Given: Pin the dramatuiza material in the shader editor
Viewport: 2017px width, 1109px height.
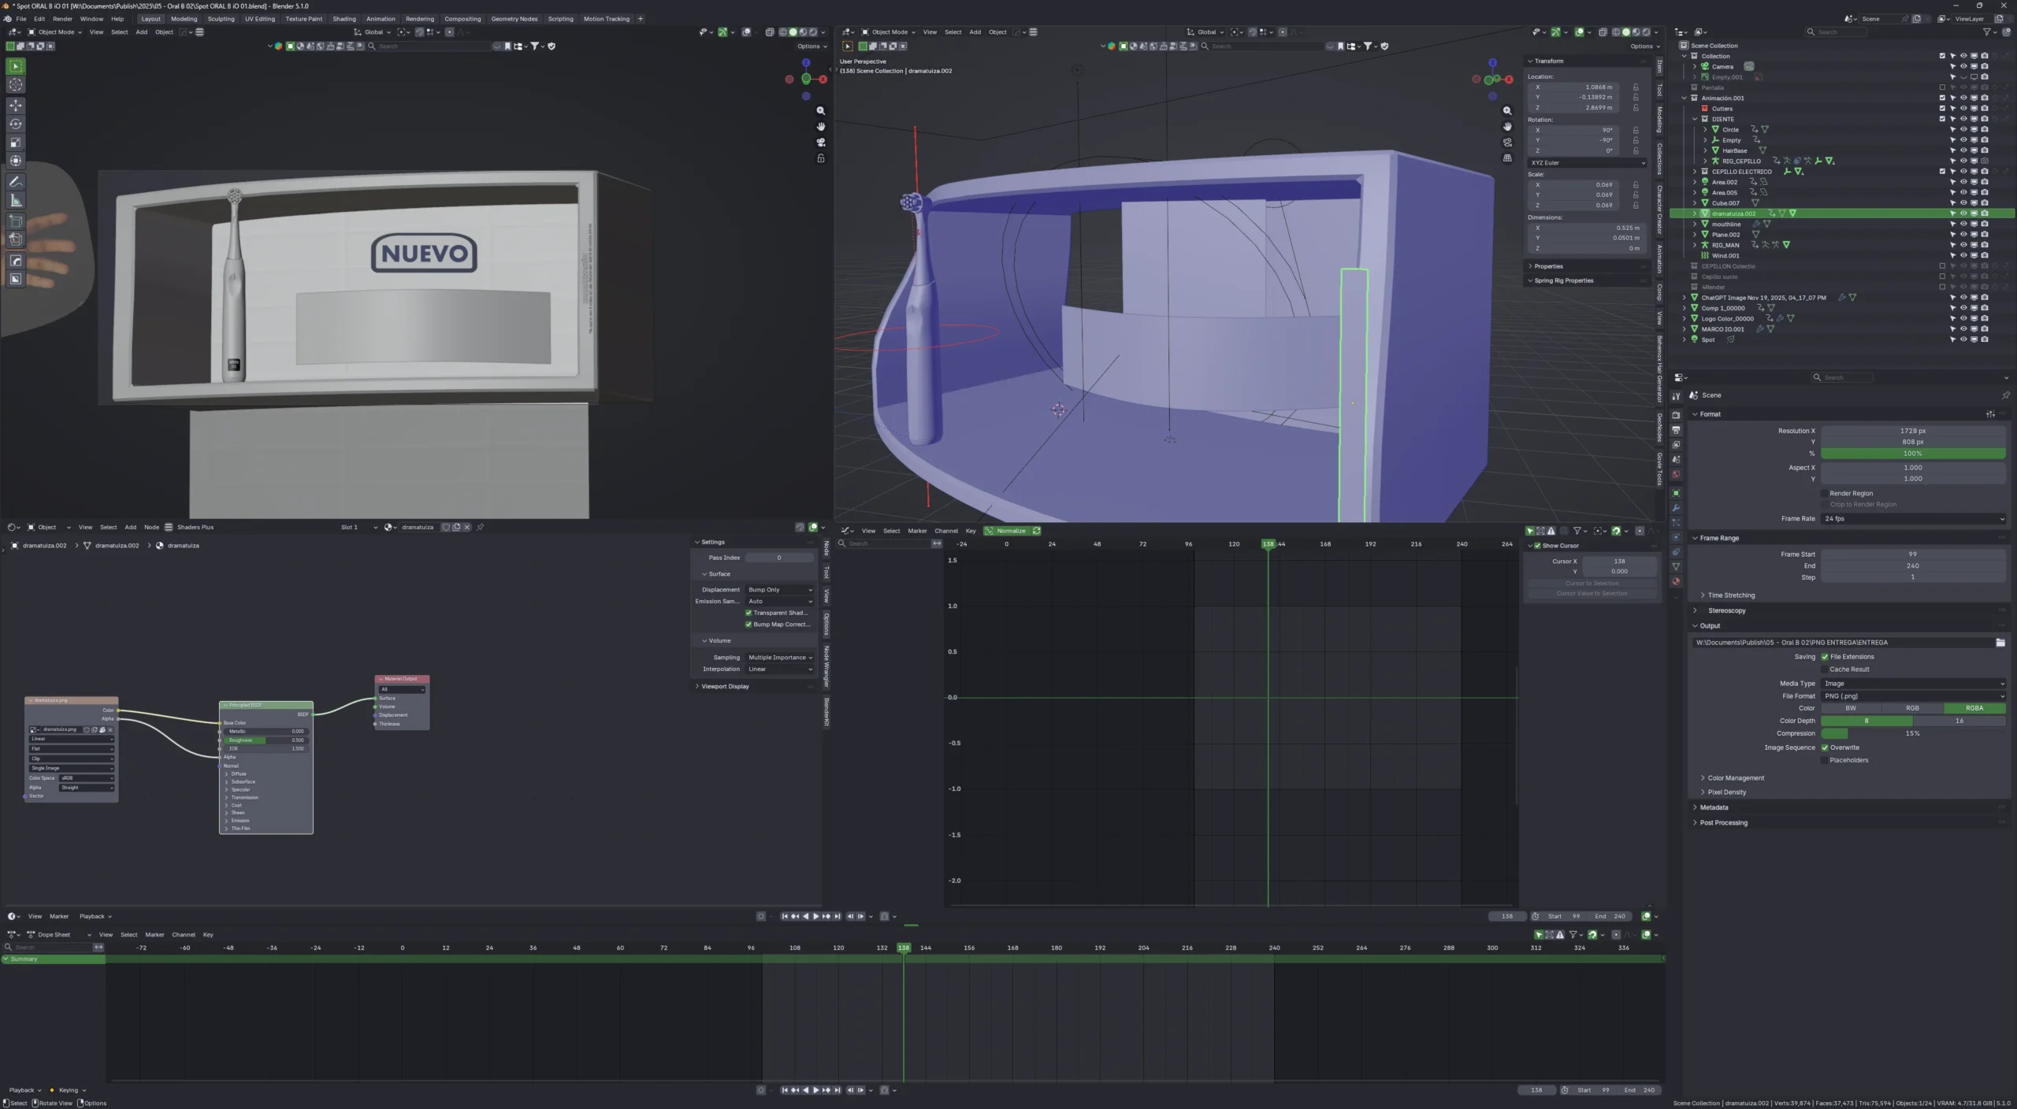Looking at the screenshot, I should click(x=480, y=528).
